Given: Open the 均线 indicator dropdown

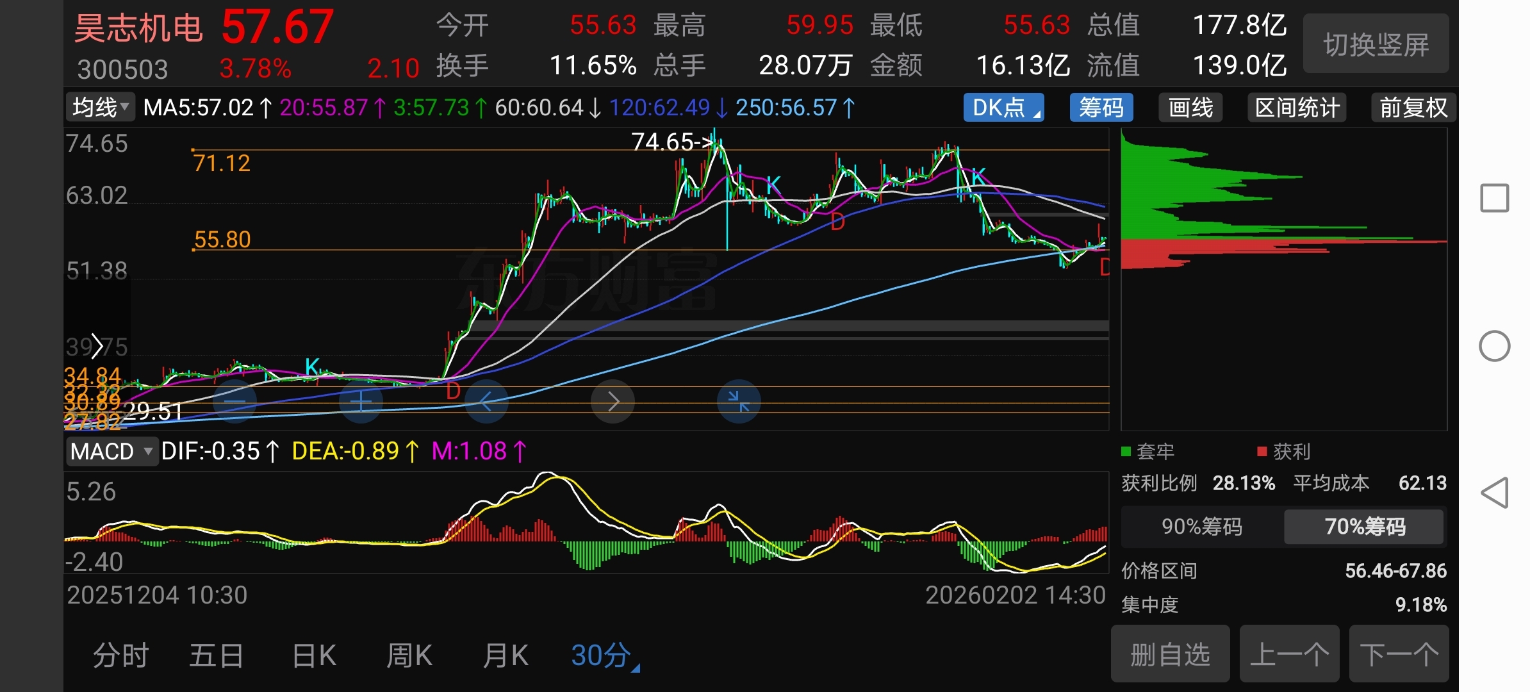Looking at the screenshot, I should 101,107.
